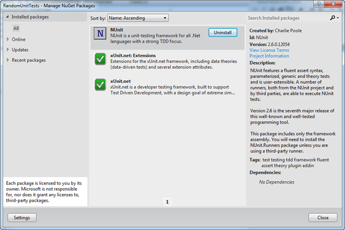Expand the Updates node arrow
The width and height of the screenshot is (345, 230).
click(x=8, y=50)
